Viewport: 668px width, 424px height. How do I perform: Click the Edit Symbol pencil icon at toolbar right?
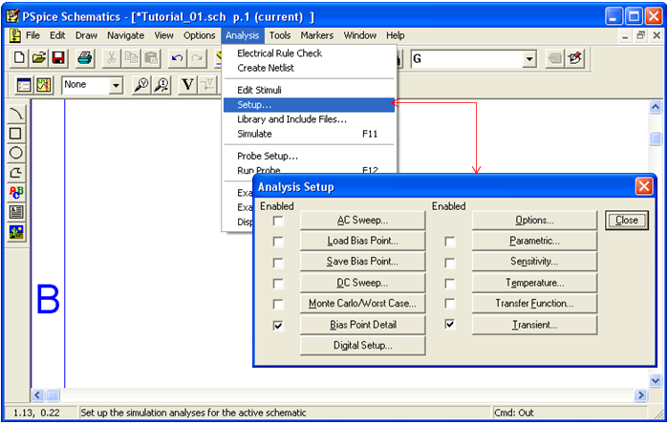pyautogui.click(x=574, y=58)
